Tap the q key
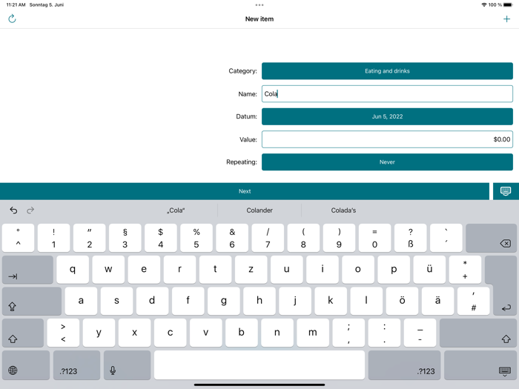519x389 pixels. (x=73, y=270)
